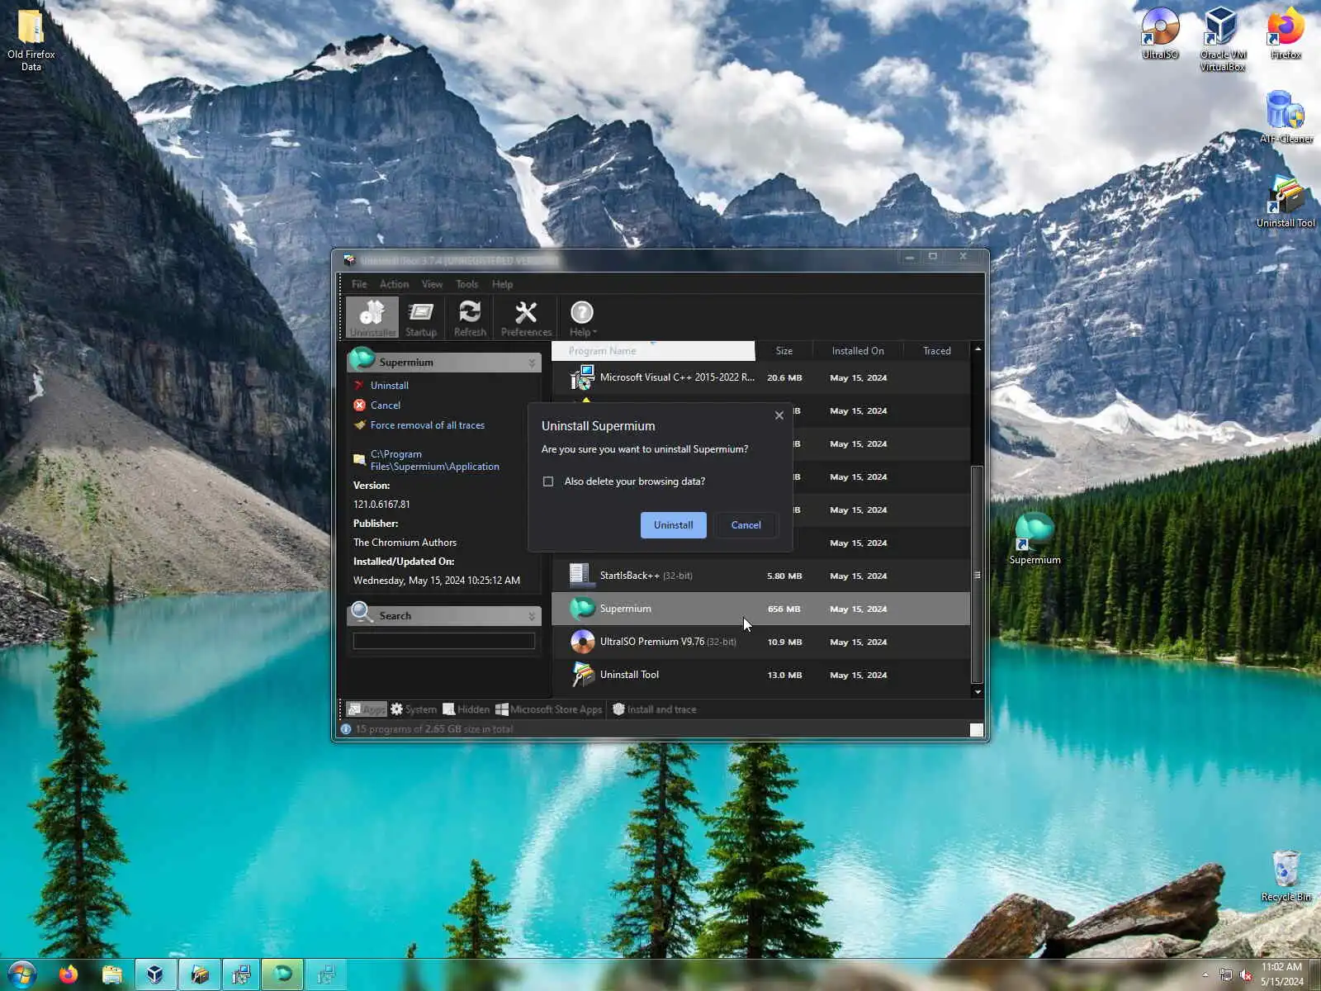
Task: Select the Recycle Bin desktop icon
Action: pyautogui.click(x=1285, y=875)
